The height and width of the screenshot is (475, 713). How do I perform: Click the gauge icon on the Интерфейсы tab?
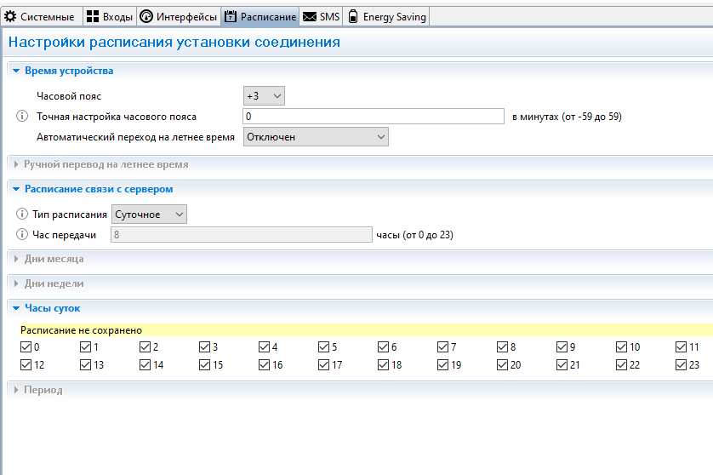tap(146, 17)
